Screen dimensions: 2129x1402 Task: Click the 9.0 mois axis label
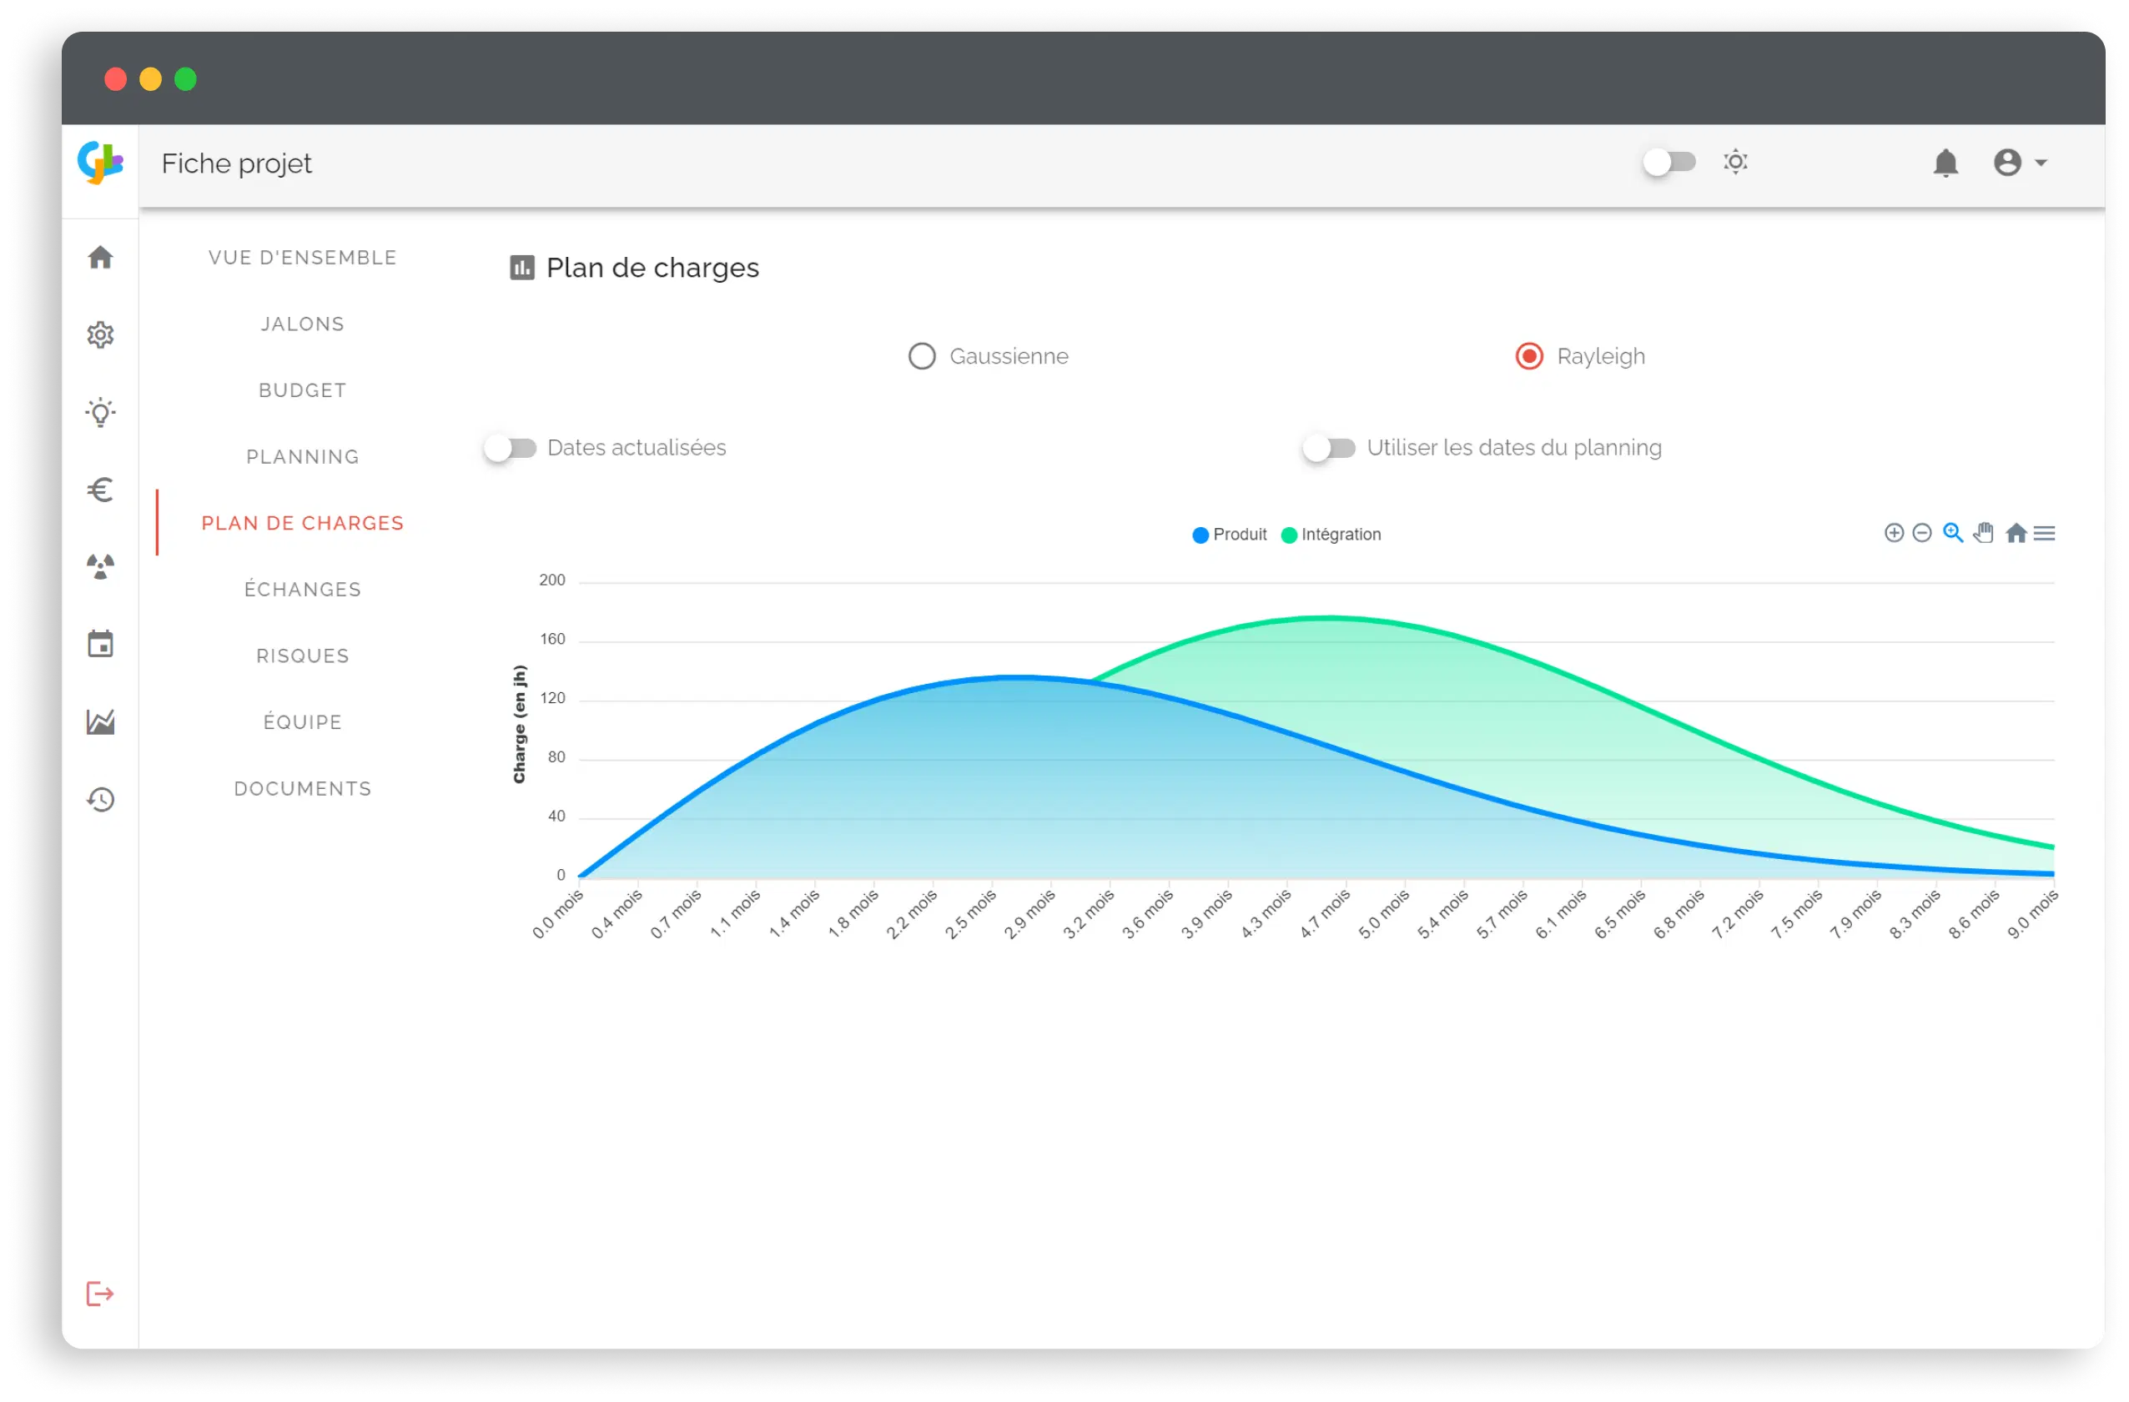click(x=2032, y=914)
